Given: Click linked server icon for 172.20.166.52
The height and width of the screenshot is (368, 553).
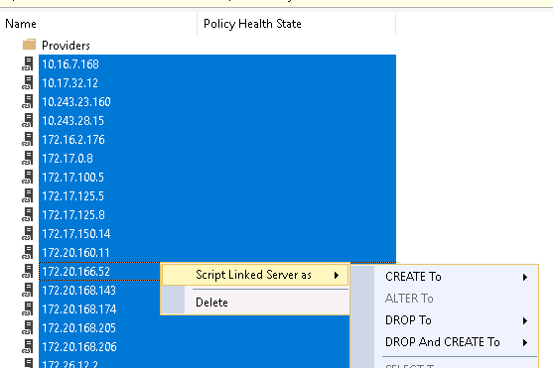Looking at the screenshot, I should 28,272.
